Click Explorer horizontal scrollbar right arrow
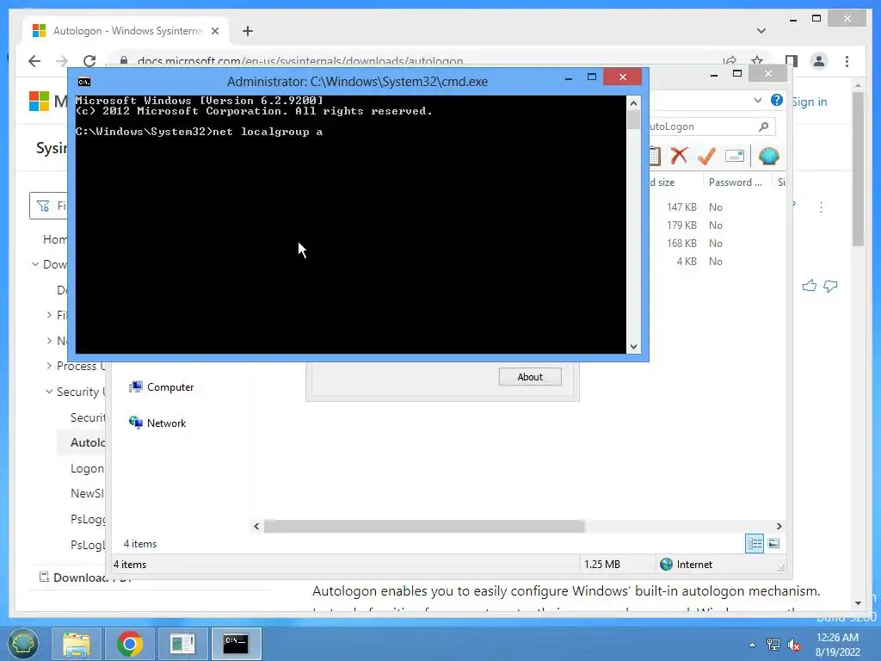 tap(779, 526)
